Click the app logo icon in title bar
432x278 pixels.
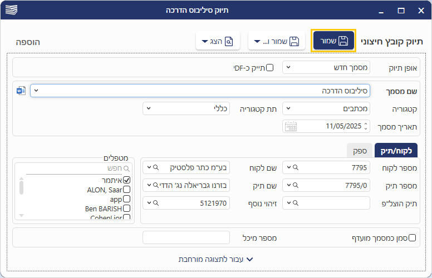tap(11, 11)
